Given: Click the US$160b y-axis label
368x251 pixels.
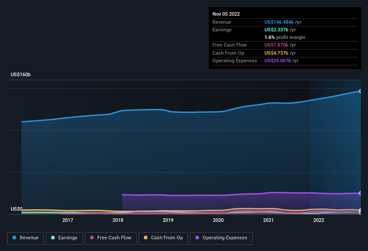Looking at the screenshot, I should click(21, 74).
